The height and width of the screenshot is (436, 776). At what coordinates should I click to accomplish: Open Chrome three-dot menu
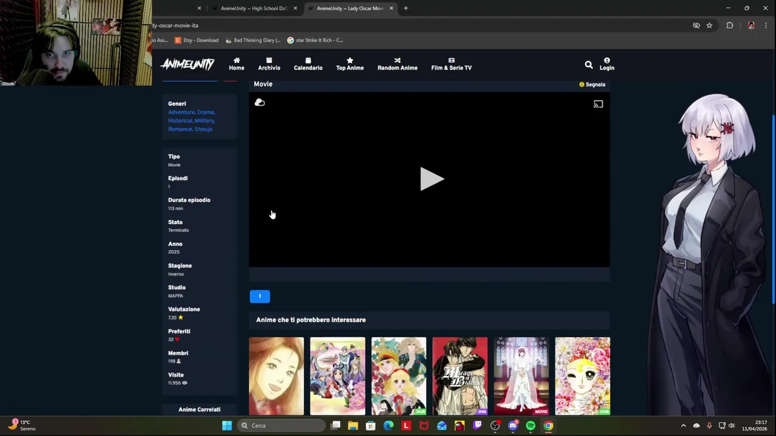pyautogui.click(x=766, y=25)
